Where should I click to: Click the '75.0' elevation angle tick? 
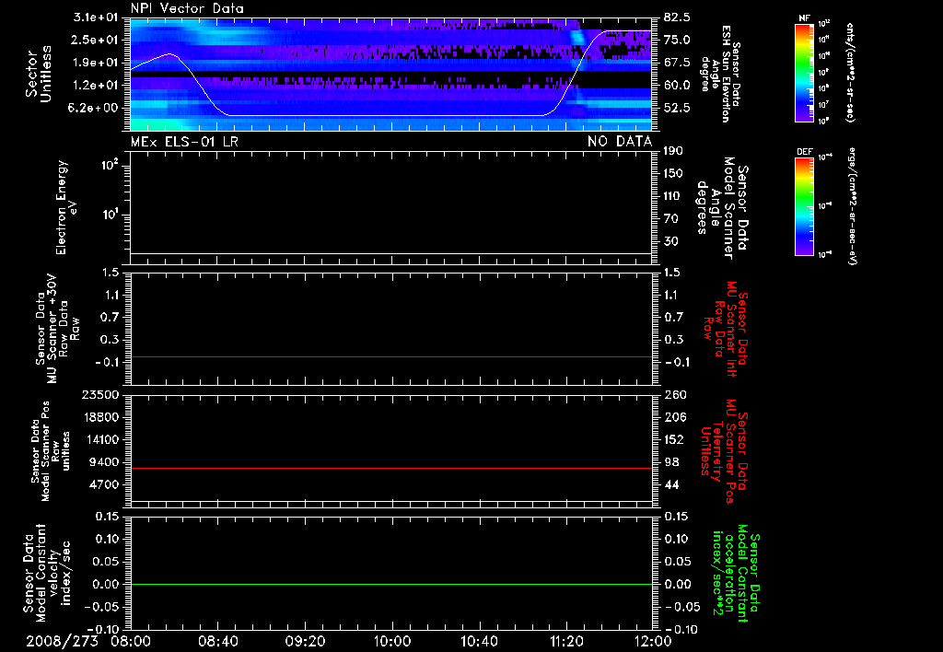pos(677,40)
